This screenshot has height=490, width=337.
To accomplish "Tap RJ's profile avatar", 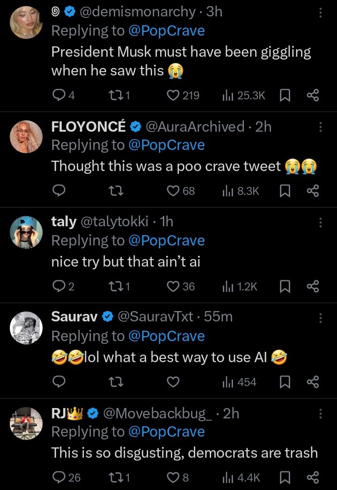I will [26, 423].
